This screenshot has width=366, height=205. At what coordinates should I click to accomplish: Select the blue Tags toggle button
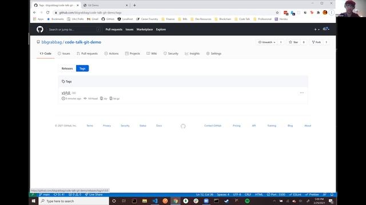[82, 68]
